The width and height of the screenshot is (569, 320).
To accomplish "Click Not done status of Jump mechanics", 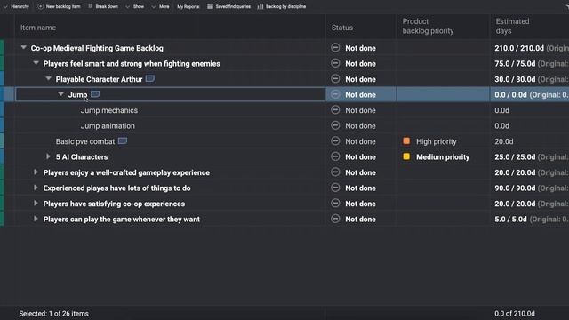I will coord(360,110).
